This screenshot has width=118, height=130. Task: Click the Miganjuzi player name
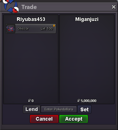click(x=87, y=19)
